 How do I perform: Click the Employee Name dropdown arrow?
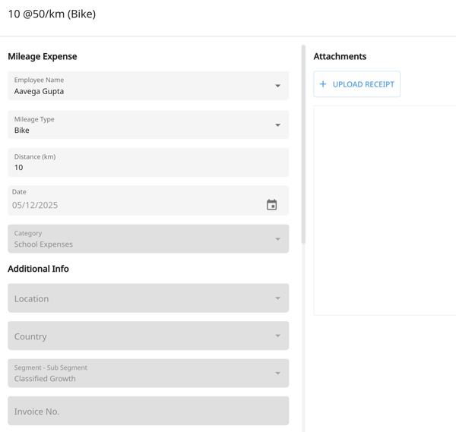(277, 86)
